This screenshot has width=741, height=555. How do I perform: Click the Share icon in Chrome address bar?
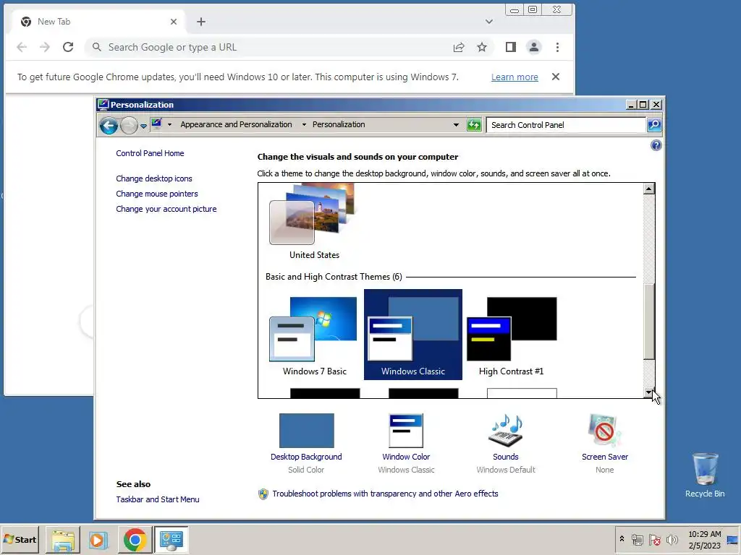[x=458, y=47]
